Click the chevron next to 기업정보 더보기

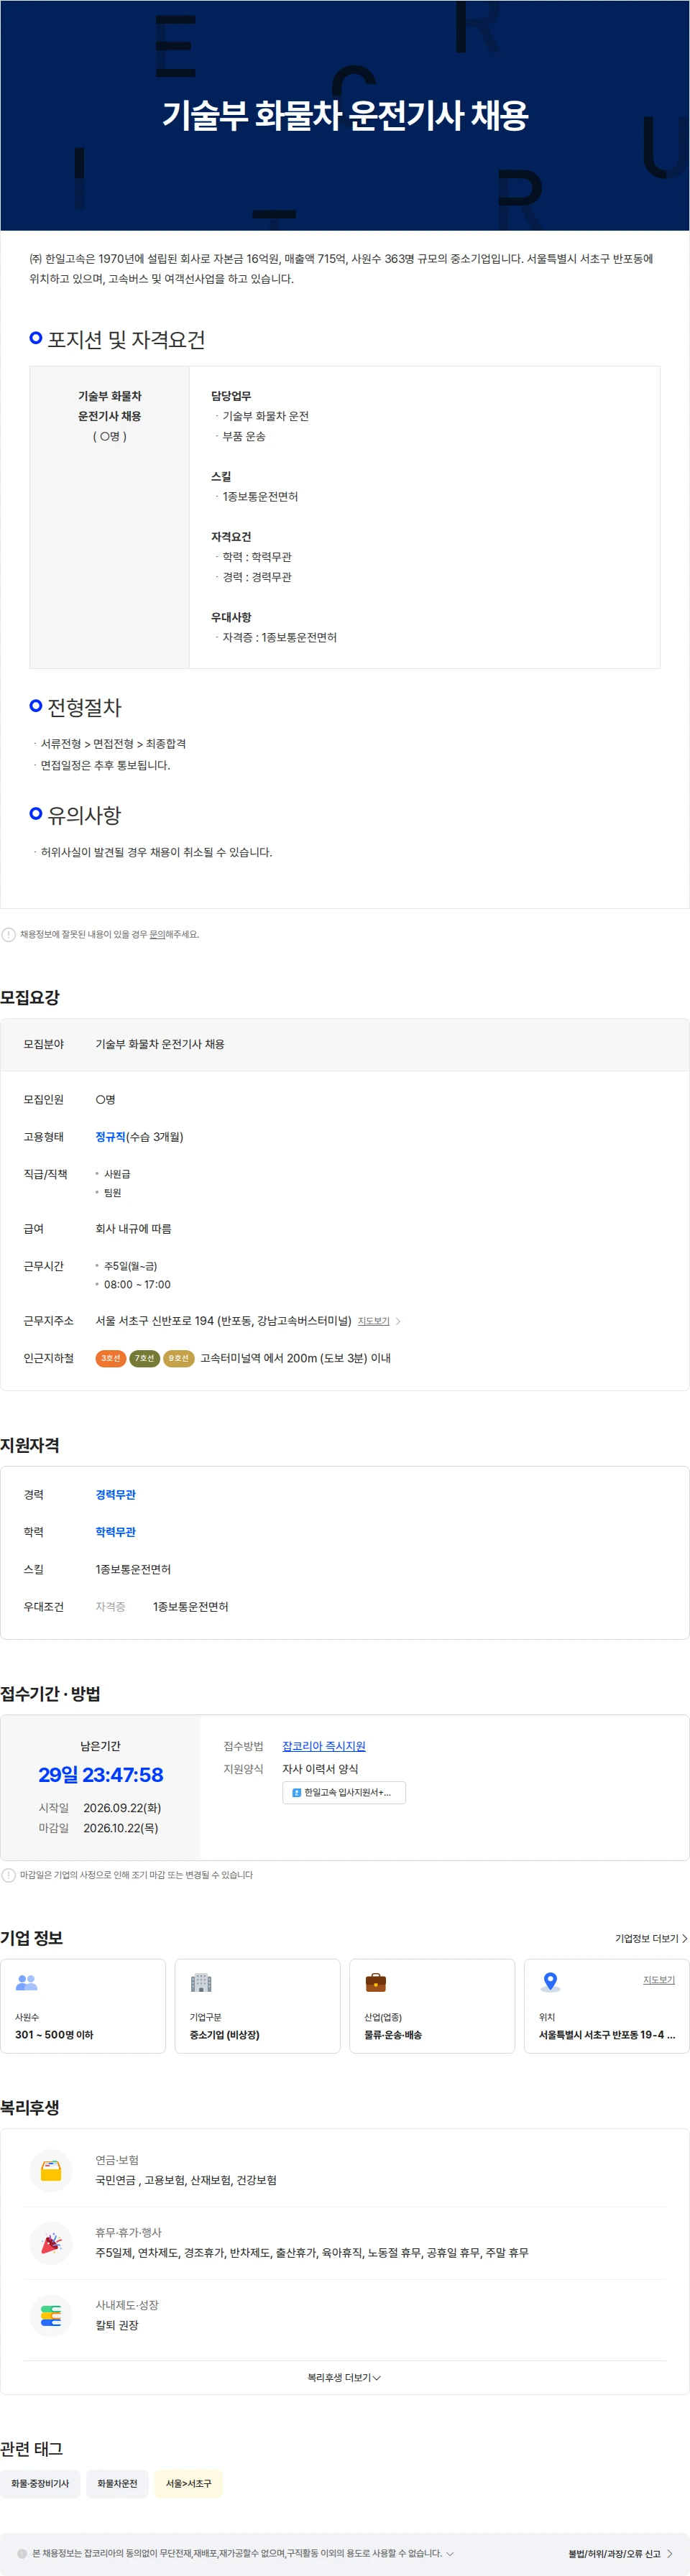pos(684,1938)
